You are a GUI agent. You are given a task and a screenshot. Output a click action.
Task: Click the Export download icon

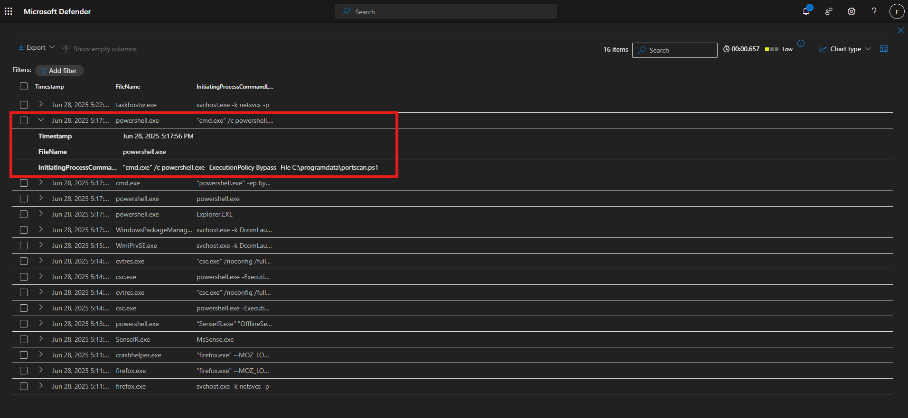(x=21, y=47)
